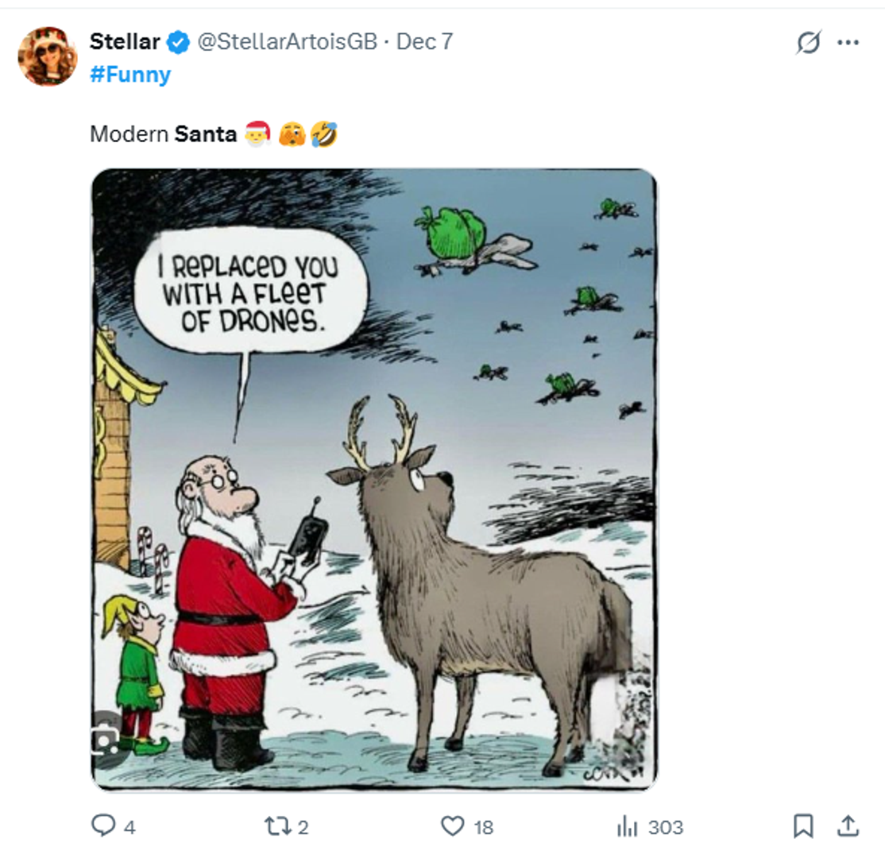Open the @StellarArtoisGB handle link

click(287, 42)
